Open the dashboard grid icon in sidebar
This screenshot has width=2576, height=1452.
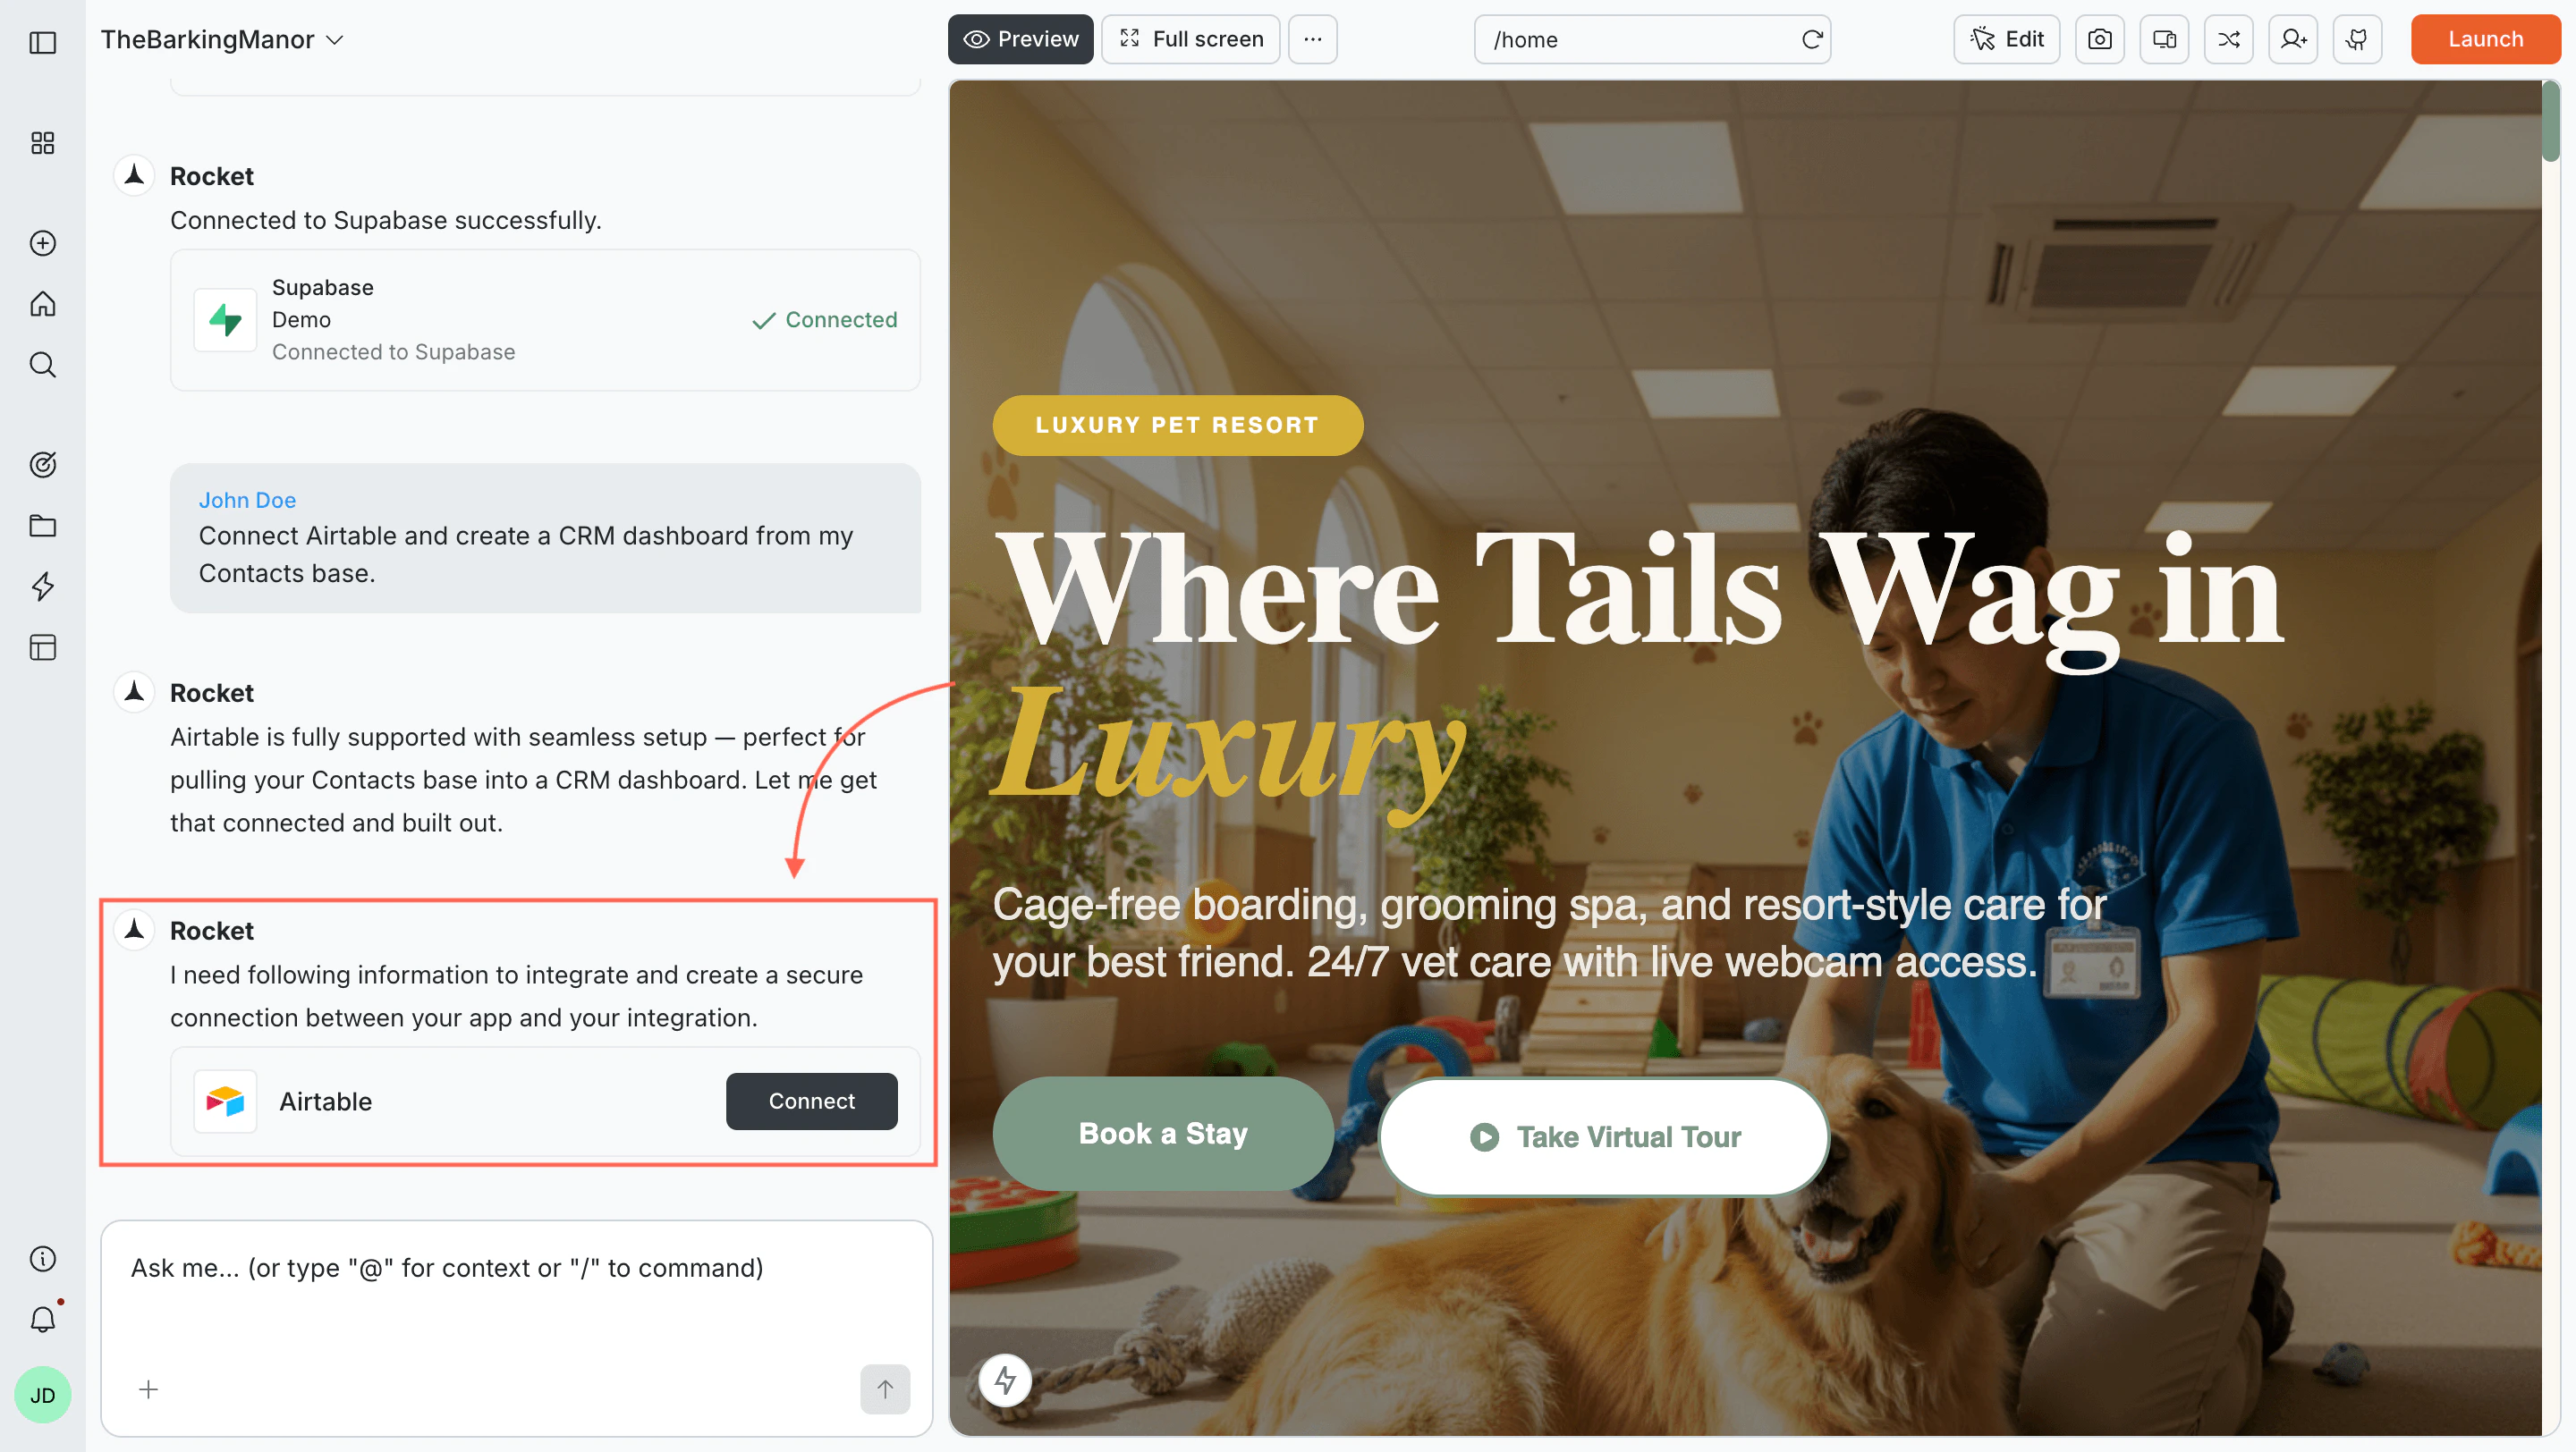(x=42, y=143)
